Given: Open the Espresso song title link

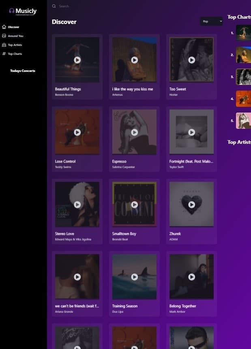Looking at the screenshot, I should click(x=119, y=161).
